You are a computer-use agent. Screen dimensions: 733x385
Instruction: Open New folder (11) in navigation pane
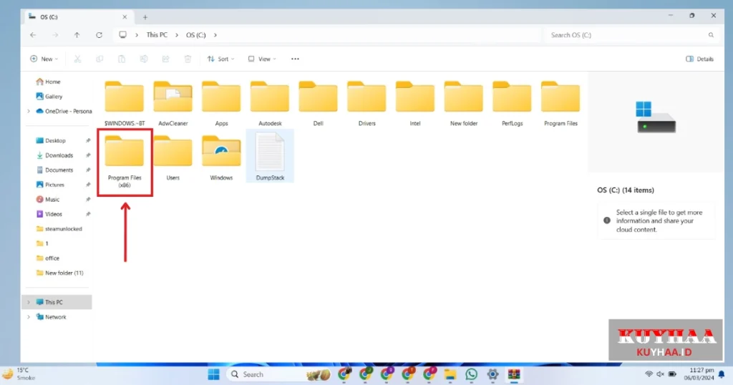click(x=59, y=273)
